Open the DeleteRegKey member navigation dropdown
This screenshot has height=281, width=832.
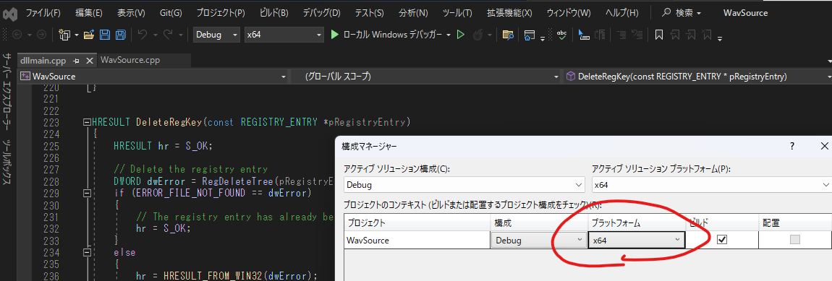pyautogui.click(x=697, y=77)
